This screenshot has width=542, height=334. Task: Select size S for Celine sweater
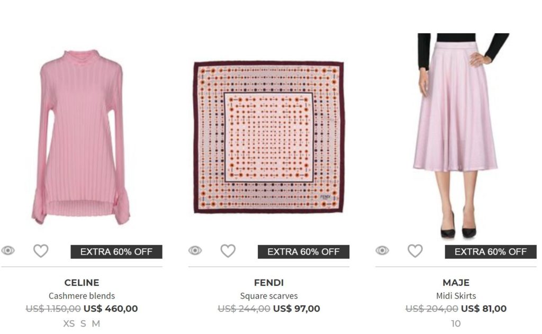tap(83, 323)
